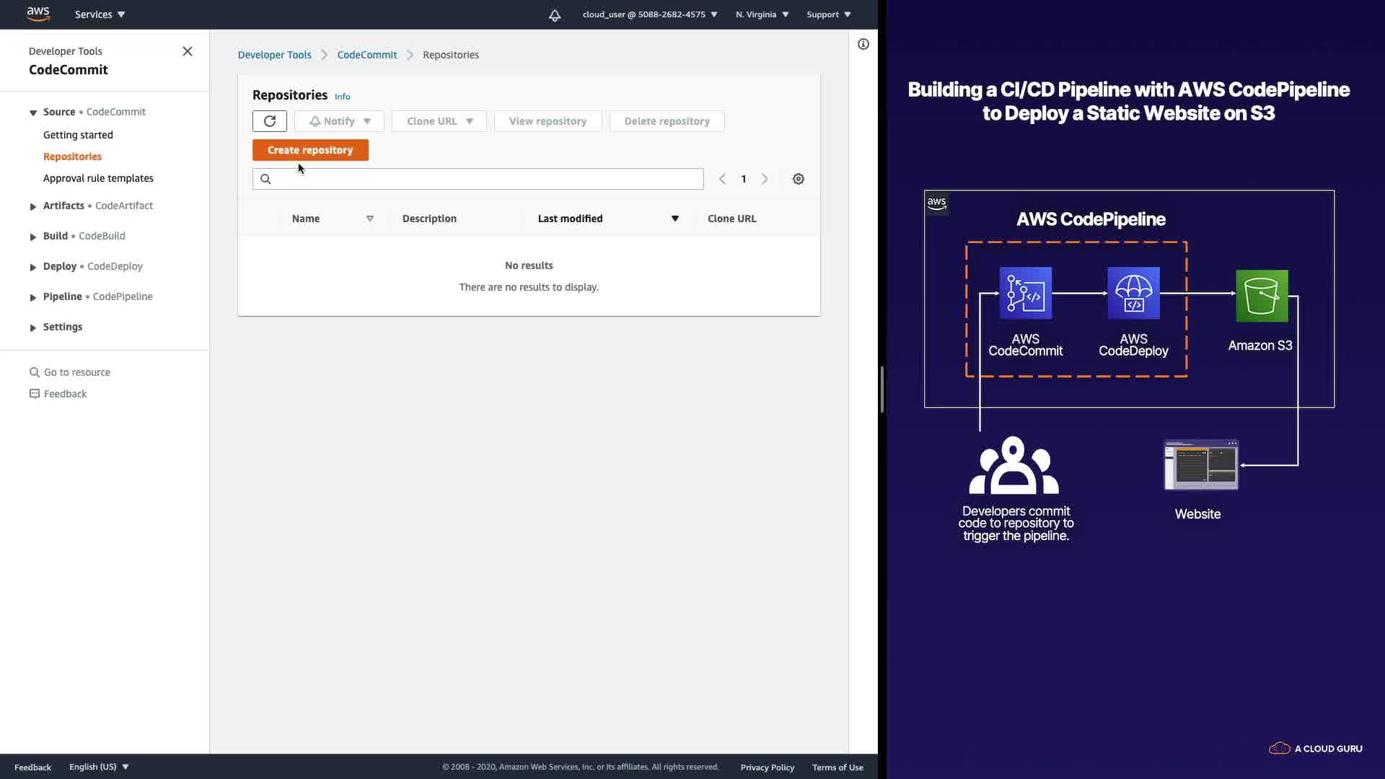The height and width of the screenshot is (779, 1385).
Task: Expand the Artifacts CodeArtifact section
Action: [33, 206]
